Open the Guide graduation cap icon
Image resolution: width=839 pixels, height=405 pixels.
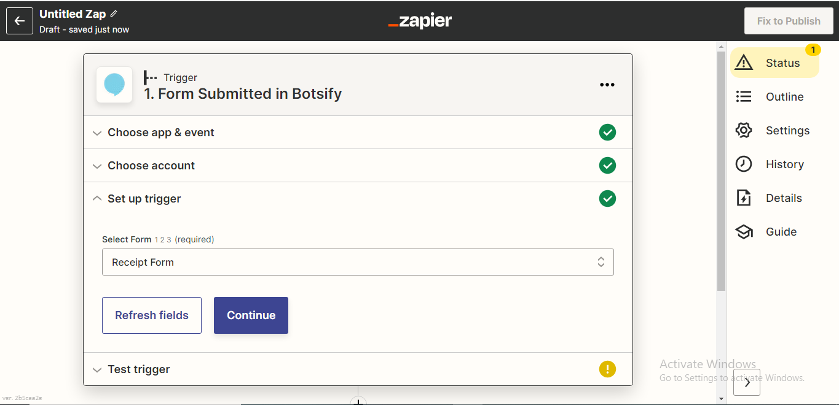coord(744,232)
